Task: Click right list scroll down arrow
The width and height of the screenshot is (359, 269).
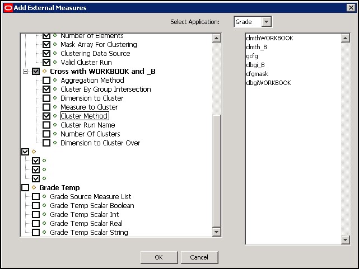Action: pyautogui.click(x=345, y=240)
